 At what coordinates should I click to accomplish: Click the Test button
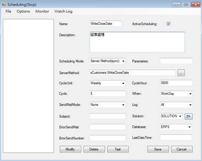pyautogui.click(x=118, y=149)
